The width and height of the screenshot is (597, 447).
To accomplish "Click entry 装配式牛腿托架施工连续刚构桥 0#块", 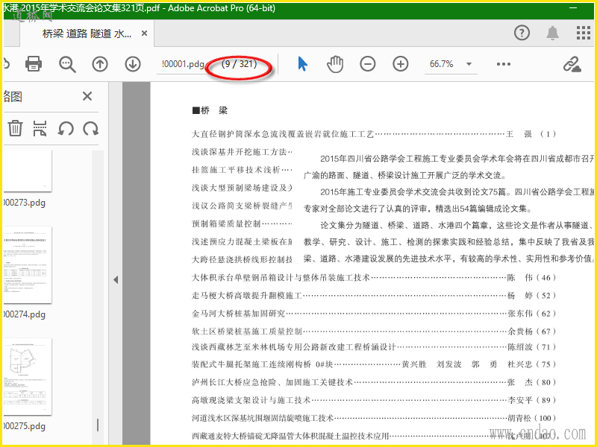I will (x=263, y=364).
